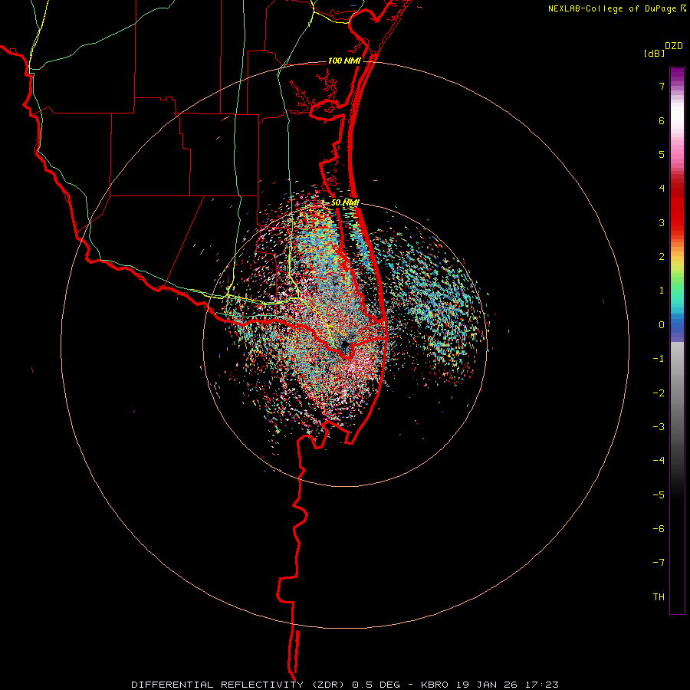Click the TH threshold label on color scale
The width and height of the screenshot is (690, 690).
[x=659, y=596]
